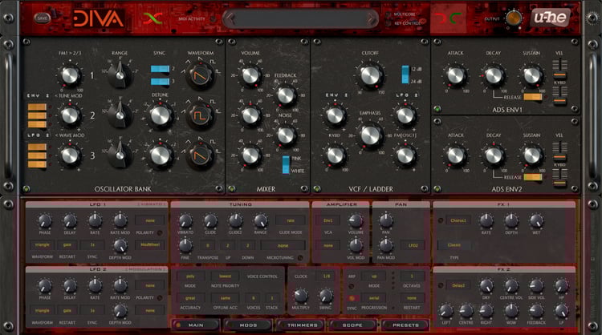The image size is (602, 335).
Task: Click the u-he logo
Action: [550, 18]
